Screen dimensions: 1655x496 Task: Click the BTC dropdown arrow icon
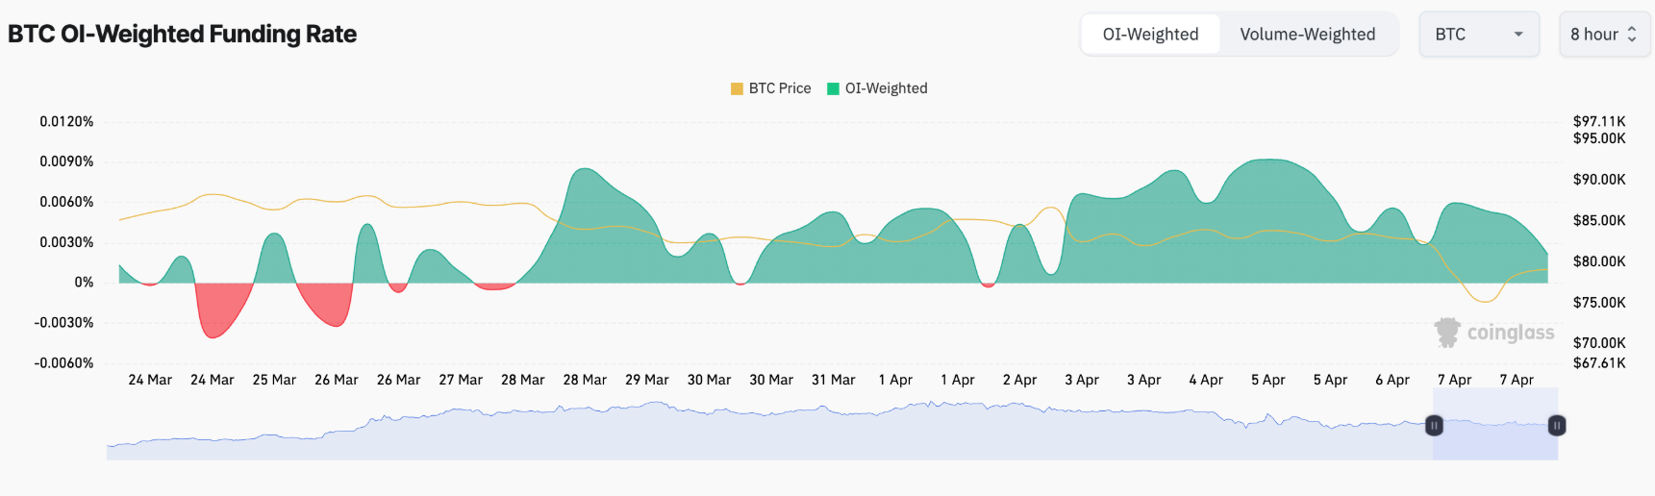1518,35
